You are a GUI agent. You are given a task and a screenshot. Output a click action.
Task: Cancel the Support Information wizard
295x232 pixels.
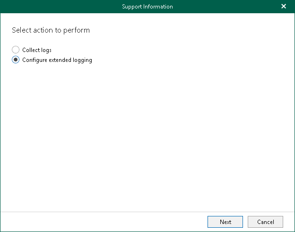pos(265,222)
